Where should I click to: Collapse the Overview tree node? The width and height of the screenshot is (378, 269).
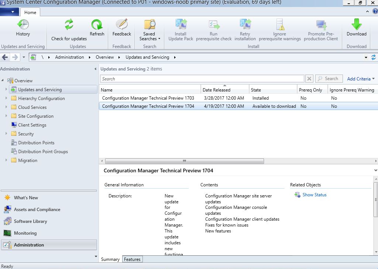pyautogui.click(x=3, y=80)
